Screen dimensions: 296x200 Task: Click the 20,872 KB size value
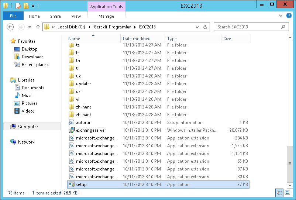[x=239, y=130]
